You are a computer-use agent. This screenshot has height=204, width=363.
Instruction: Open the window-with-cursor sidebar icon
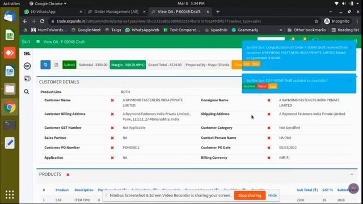[27, 79]
